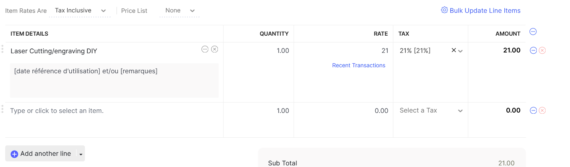This screenshot has height=167, width=570.
Task: Open more options for the empty second row
Action: pyautogui.click(x=533, y=111)
